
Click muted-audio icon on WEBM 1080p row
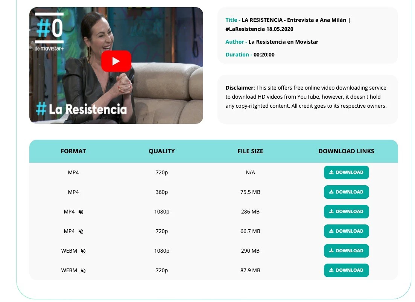83,251
